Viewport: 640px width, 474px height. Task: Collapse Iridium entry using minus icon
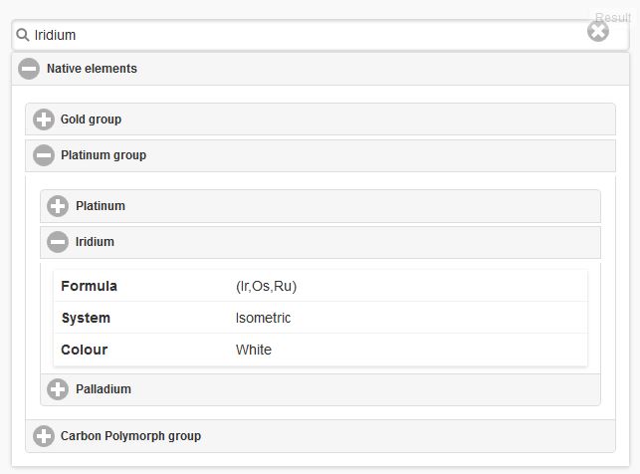[x=58, y=242]
